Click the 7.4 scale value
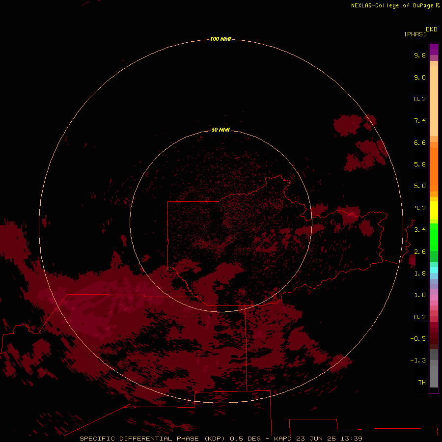 [420, 121]
